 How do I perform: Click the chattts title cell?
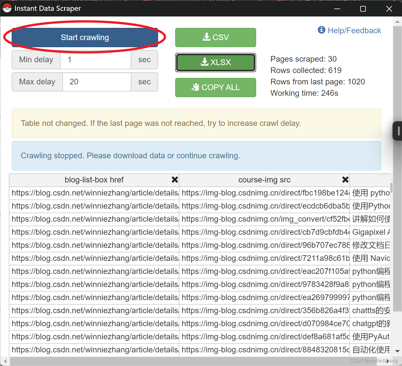370,311
